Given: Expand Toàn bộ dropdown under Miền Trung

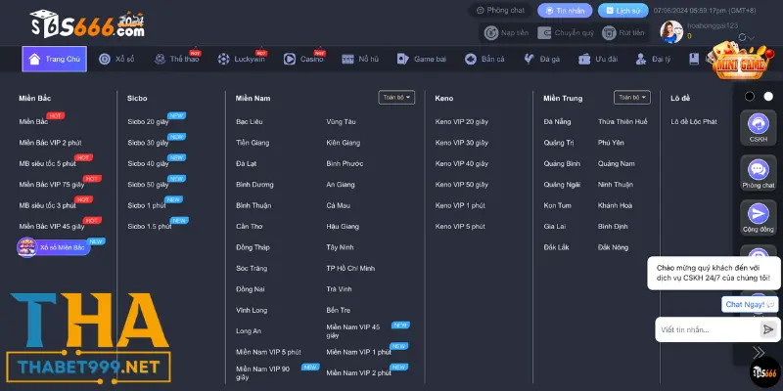Looking at the screenshot, I should click(x=631, y=98).
